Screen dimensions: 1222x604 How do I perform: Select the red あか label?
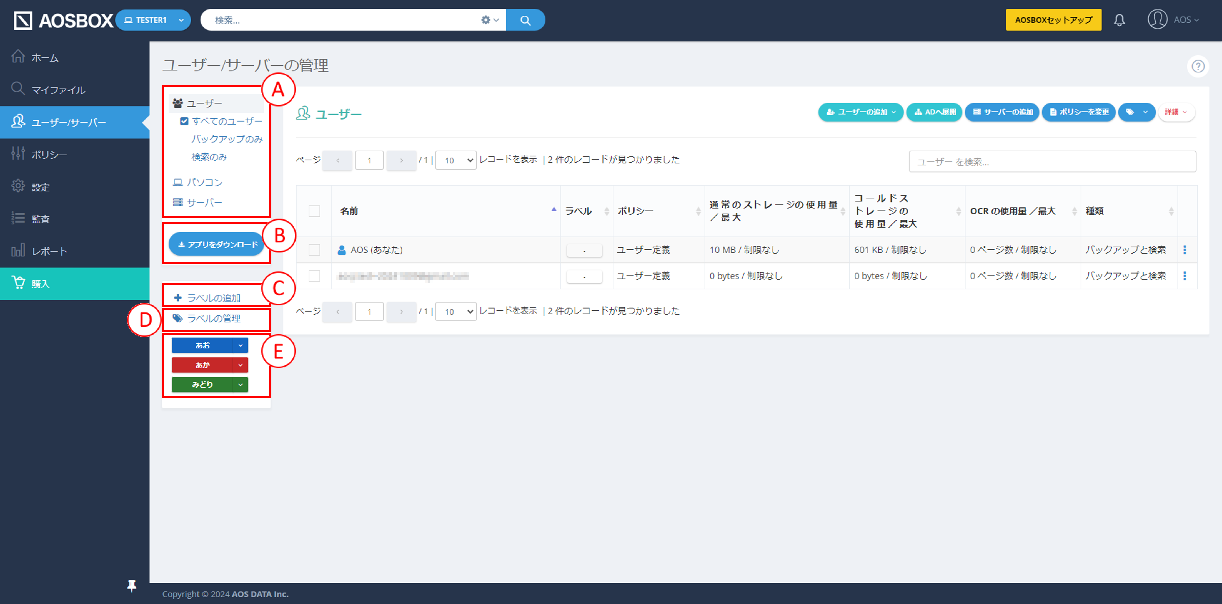click(202, 365)
